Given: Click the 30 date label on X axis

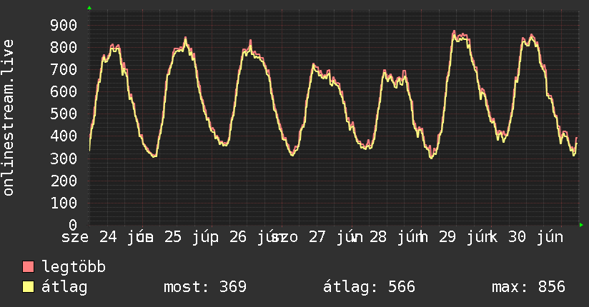Looking at the screenshot, I should [x=517, y=237].
